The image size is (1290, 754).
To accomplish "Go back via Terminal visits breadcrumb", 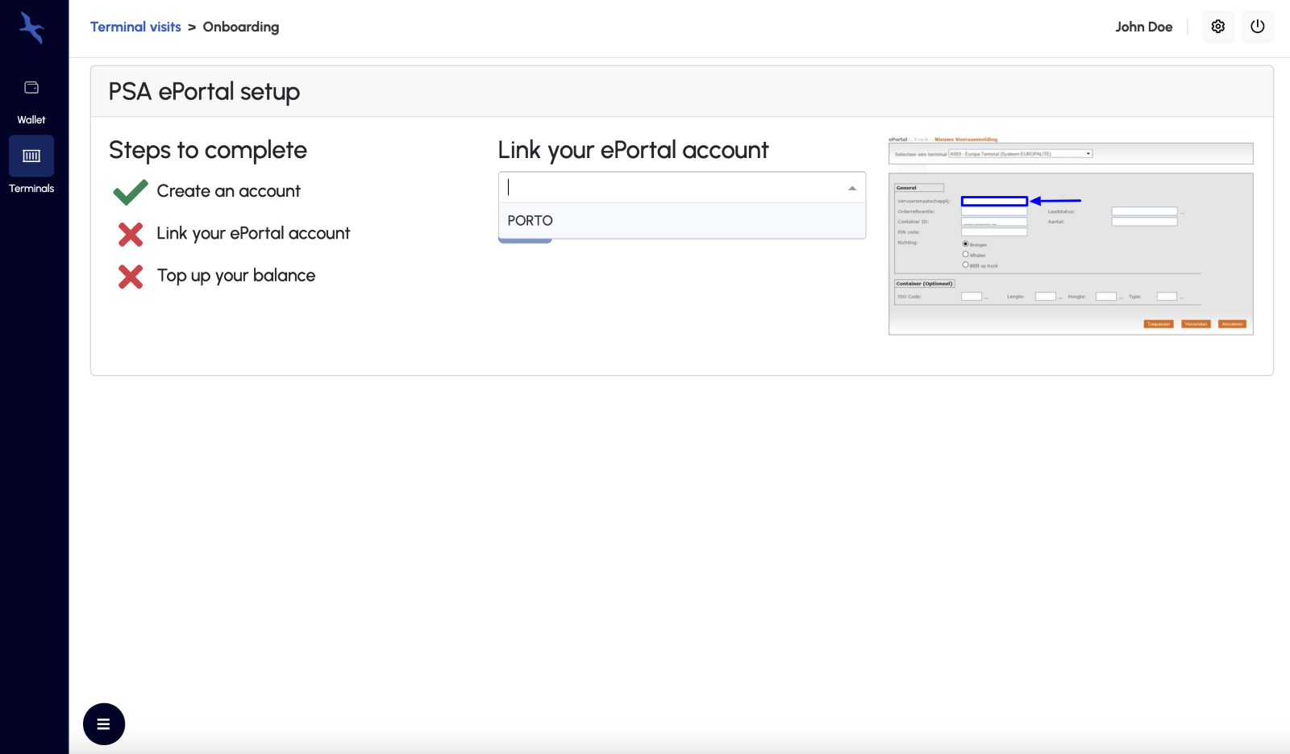I will (x=135, y=27).
